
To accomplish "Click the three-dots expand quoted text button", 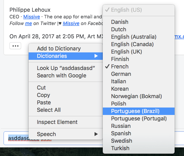I will tap(15, 46).
